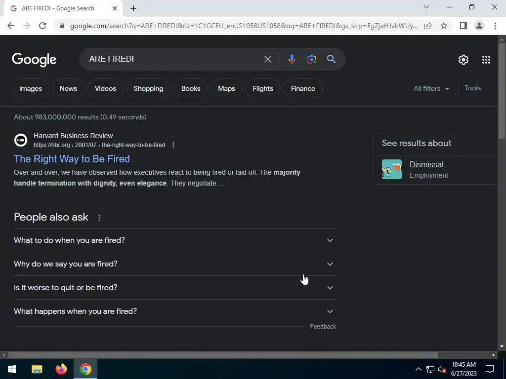
Task: Open the Dismissal Employment result card
Action: (x=436, y=170)
